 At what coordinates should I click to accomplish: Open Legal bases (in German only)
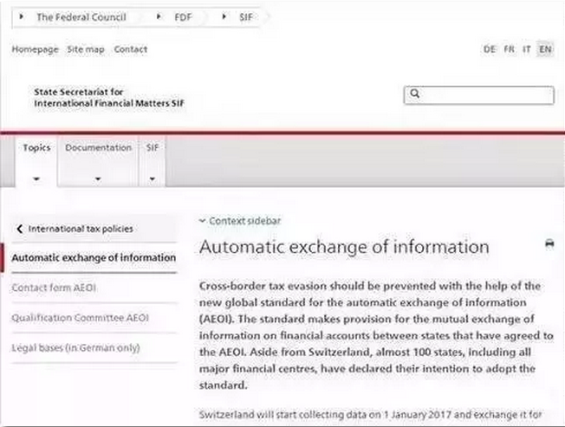(x=75, y=347)
